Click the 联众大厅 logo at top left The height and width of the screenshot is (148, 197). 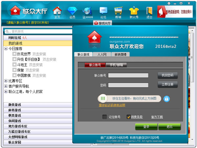tap(29, 11)
